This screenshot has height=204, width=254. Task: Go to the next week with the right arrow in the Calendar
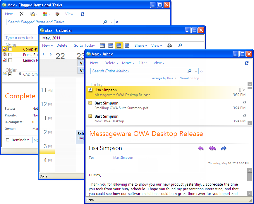pos(51,54)
